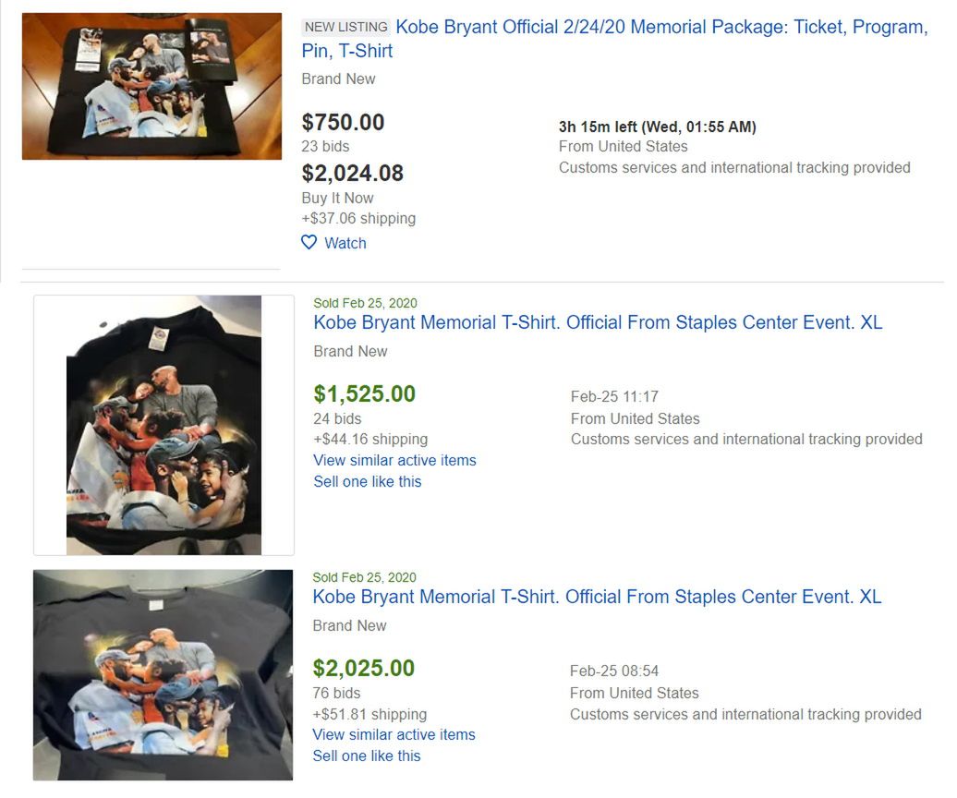Click the green $1,525.00 sold price
Viewport: 957px width, 798px height.
[x=364, y=393]
